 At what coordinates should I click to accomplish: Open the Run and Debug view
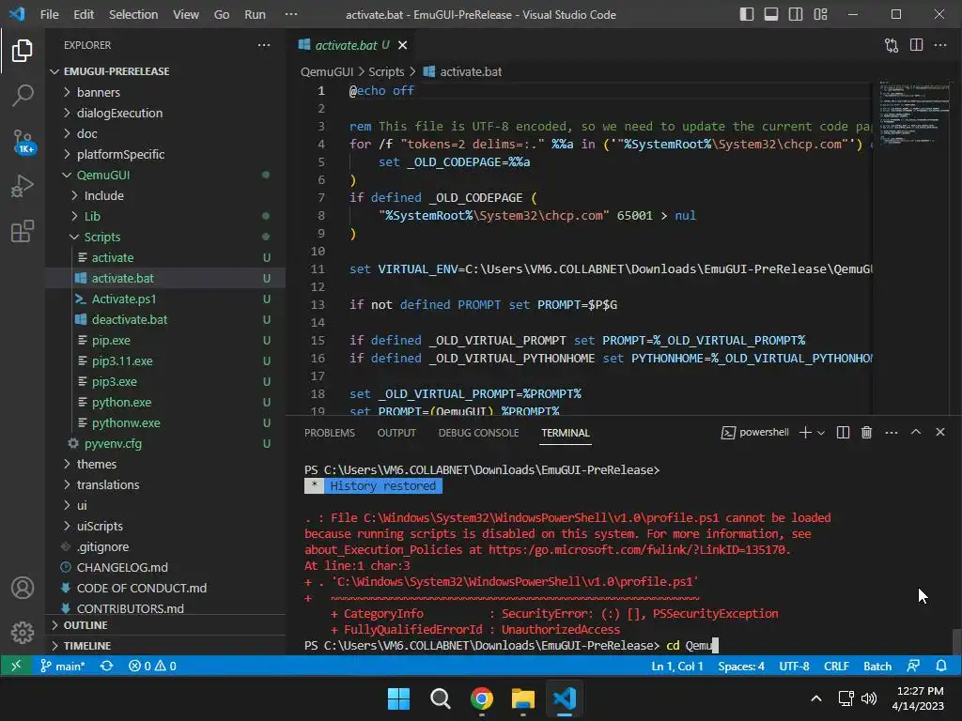[23, 186]
